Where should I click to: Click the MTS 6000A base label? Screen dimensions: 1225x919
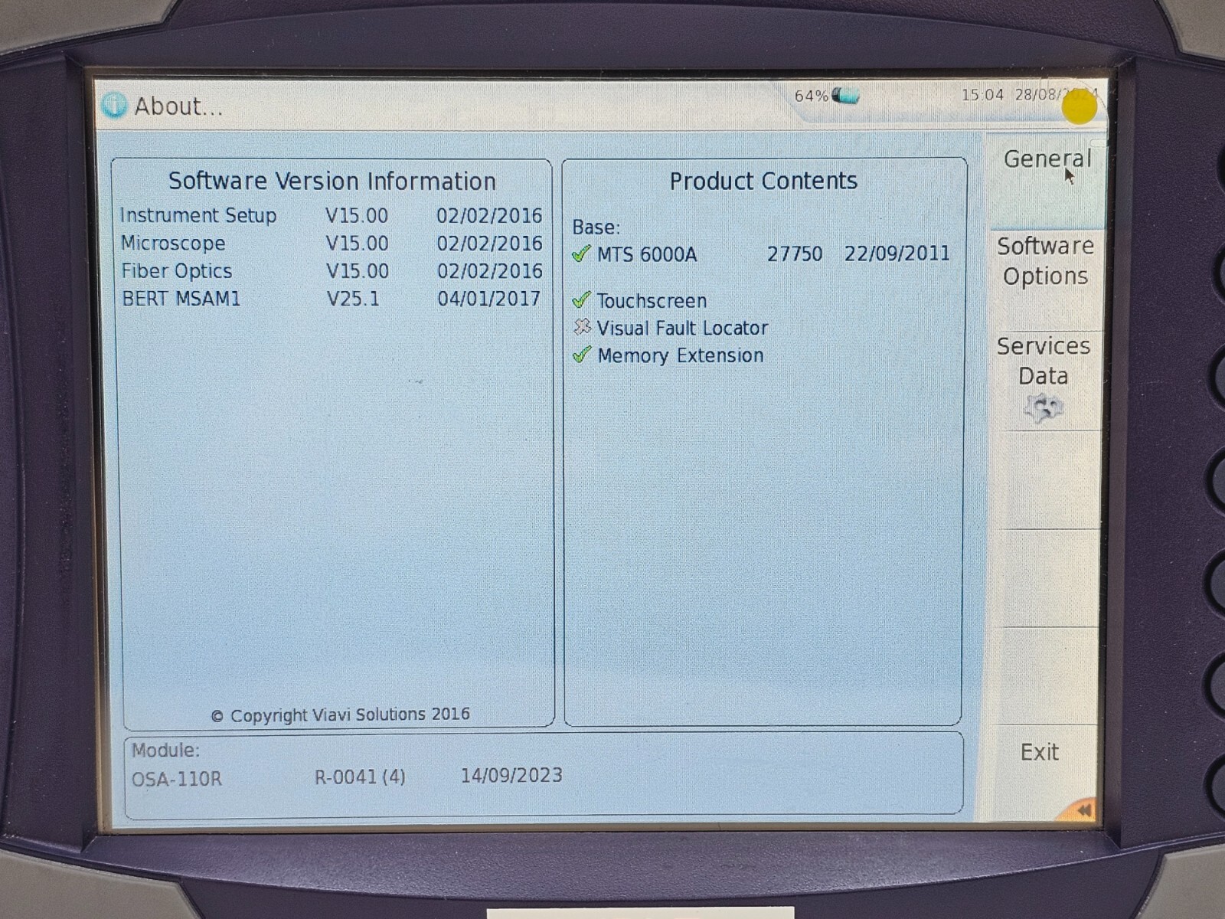click(x=647, y=254)
